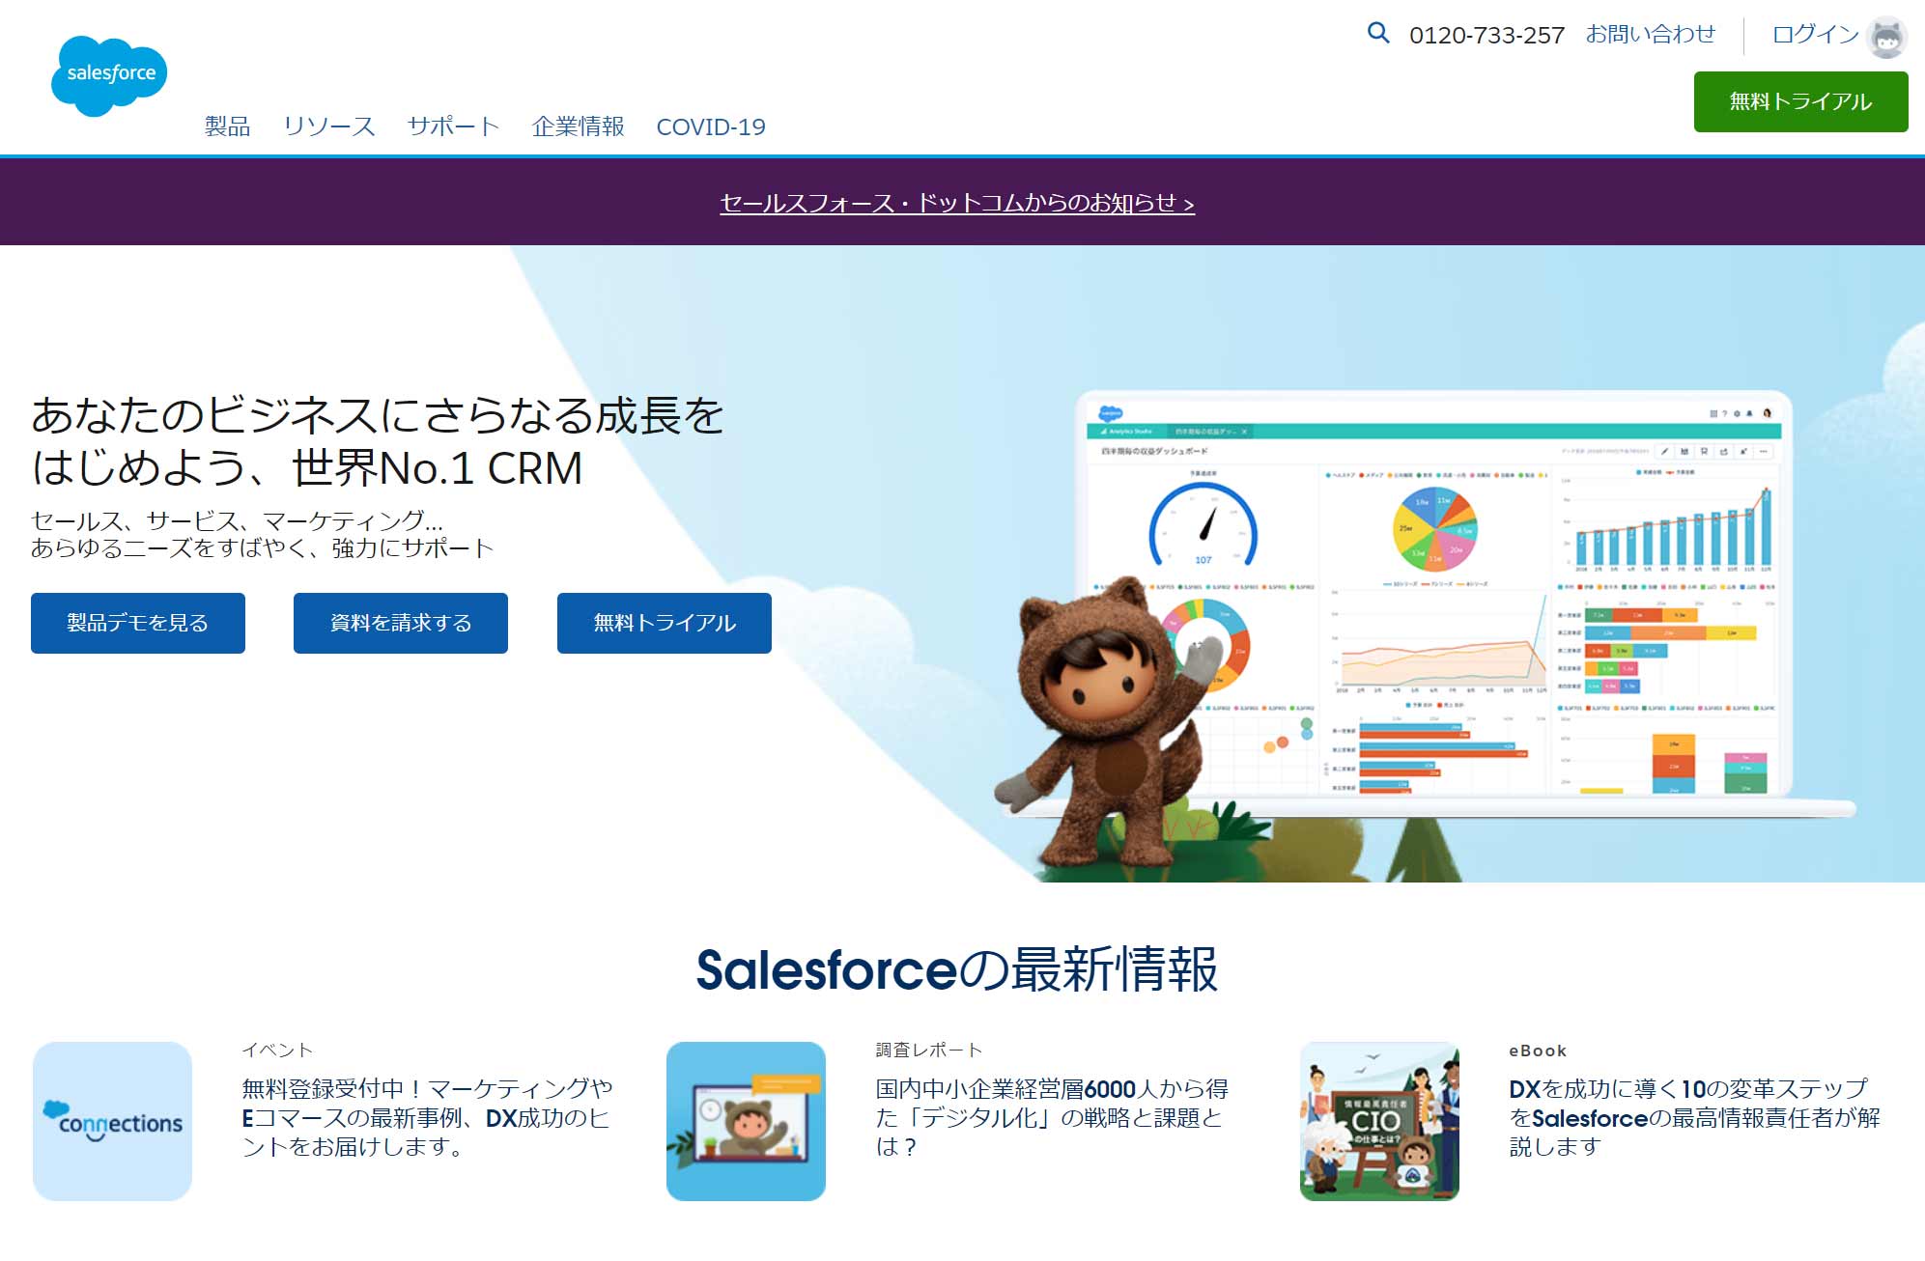Click the Salesforceの最新情報 heading
The width and height of the screenshot is (1925, 1261).
(x=957, y=969)
